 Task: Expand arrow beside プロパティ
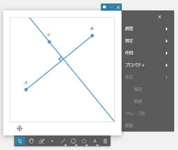tap(167, 65)
